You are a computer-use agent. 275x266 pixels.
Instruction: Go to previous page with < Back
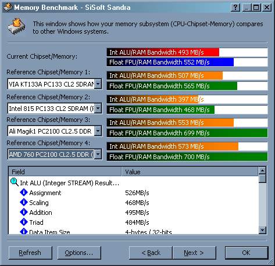(151, 253)
